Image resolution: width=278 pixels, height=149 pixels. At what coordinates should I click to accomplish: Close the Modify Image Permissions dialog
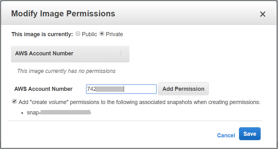point(263,14)
